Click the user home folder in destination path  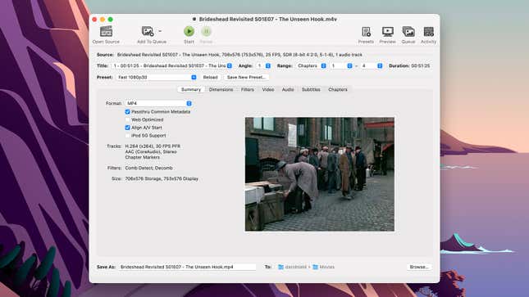[x=292, y=267]
